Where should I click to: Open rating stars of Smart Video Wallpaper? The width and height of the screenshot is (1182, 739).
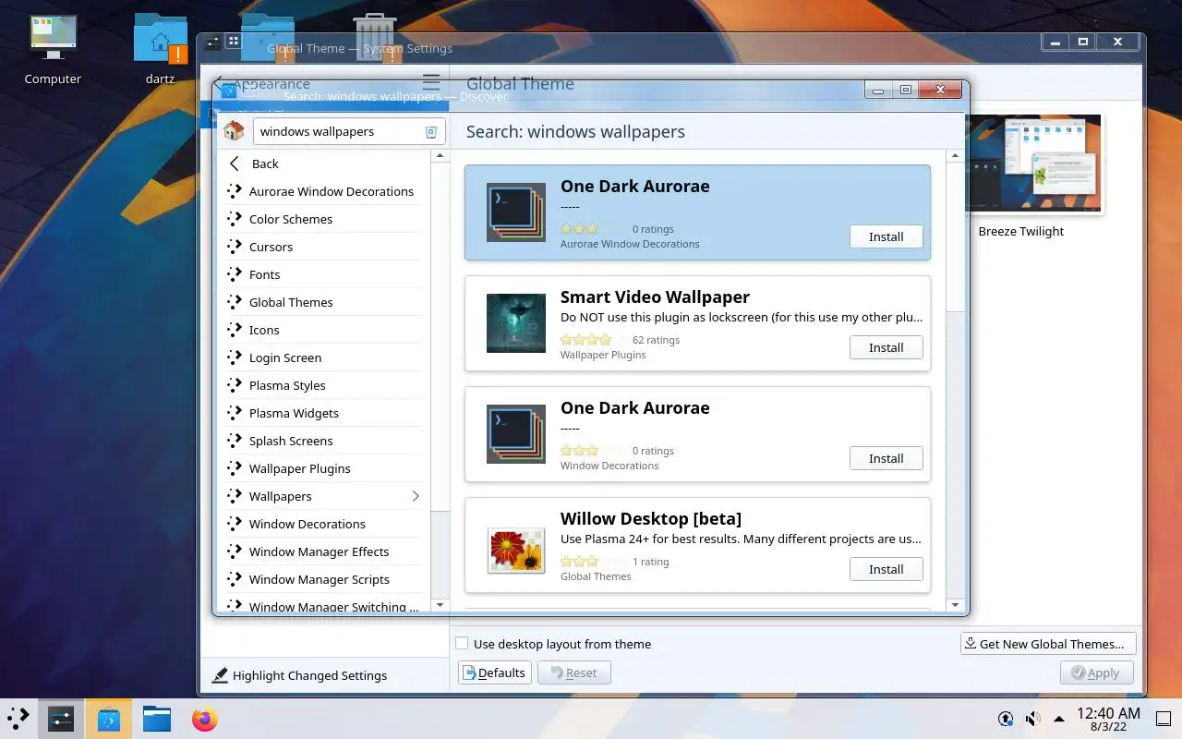click(x=593, y=340)
